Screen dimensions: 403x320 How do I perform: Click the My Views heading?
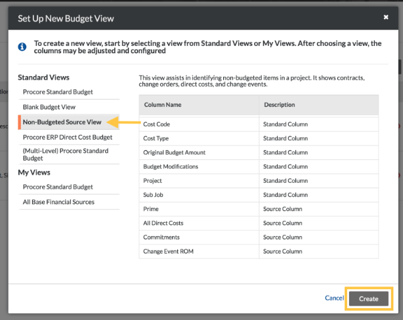tap(34, 172)
